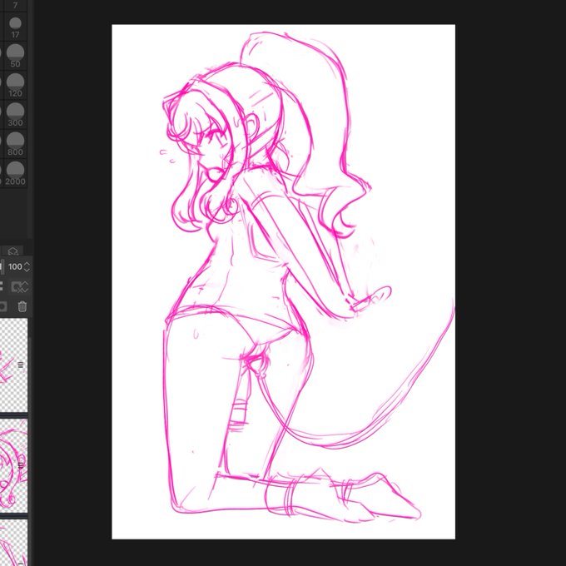The image size is (566, 566).
Task: Click the layer panel icon above opacity
Action: pyautogui.click(x=13, y=251)
